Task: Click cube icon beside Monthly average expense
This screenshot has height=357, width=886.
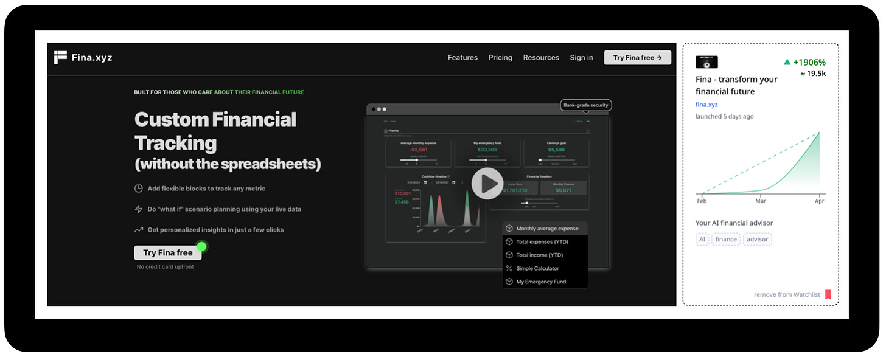Action: coord(509,229)
